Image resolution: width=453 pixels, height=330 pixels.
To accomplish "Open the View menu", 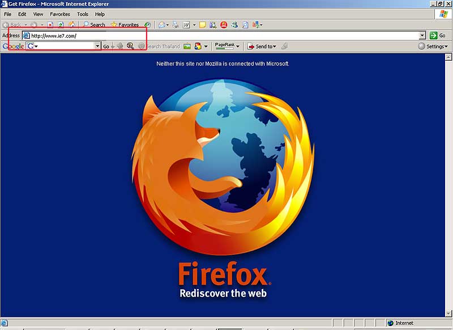I will [x=38, y=14].
